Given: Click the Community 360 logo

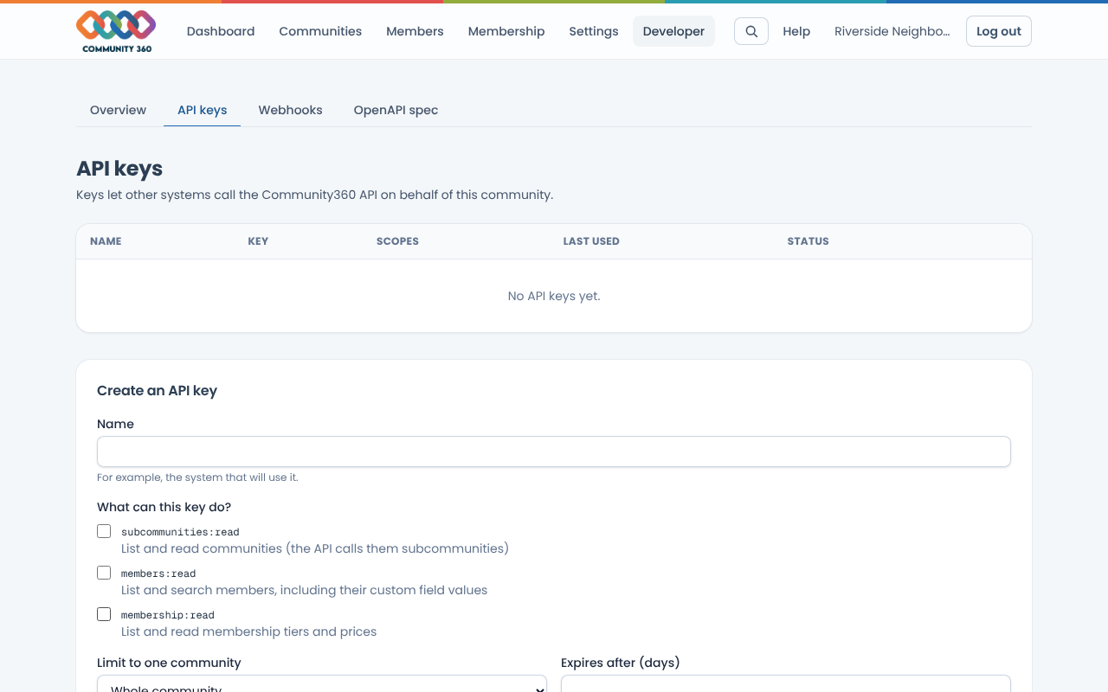Looking at the screenshot, I should point(116,31).
